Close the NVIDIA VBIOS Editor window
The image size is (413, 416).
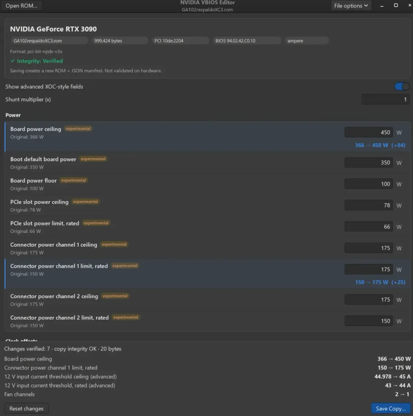point(410,5)
